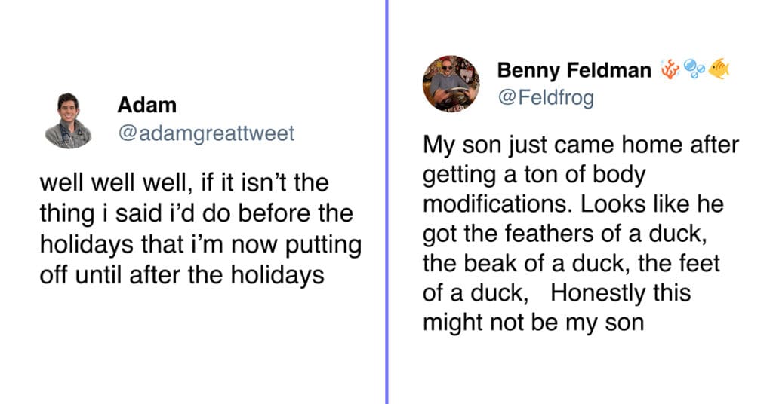Click the Adam display name
The image size is (773, 404).
[x=147, y=105]
